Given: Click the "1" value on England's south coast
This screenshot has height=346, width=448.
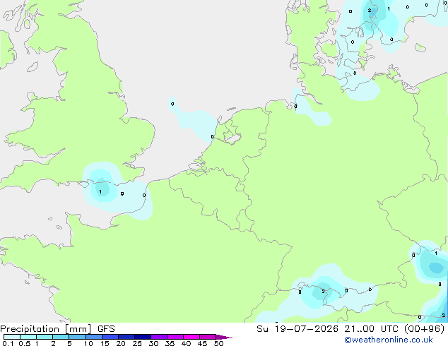Looking at the screenshot, I should click(100, 191).
